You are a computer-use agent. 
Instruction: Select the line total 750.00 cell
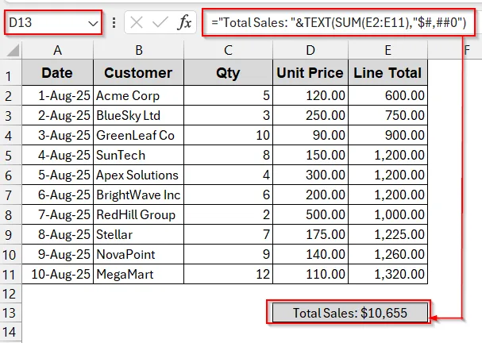click(388, 116)
